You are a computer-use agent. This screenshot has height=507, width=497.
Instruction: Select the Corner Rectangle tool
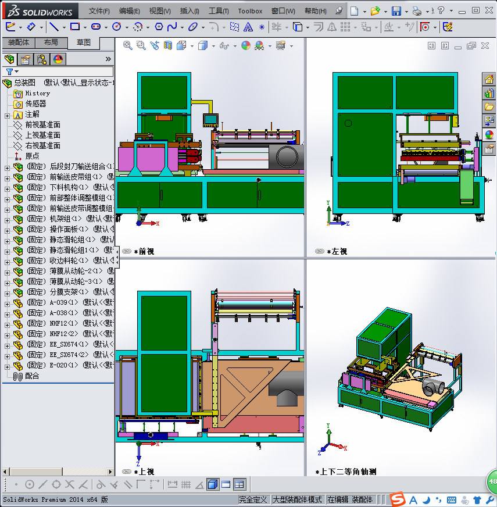[x=75, y=27]
